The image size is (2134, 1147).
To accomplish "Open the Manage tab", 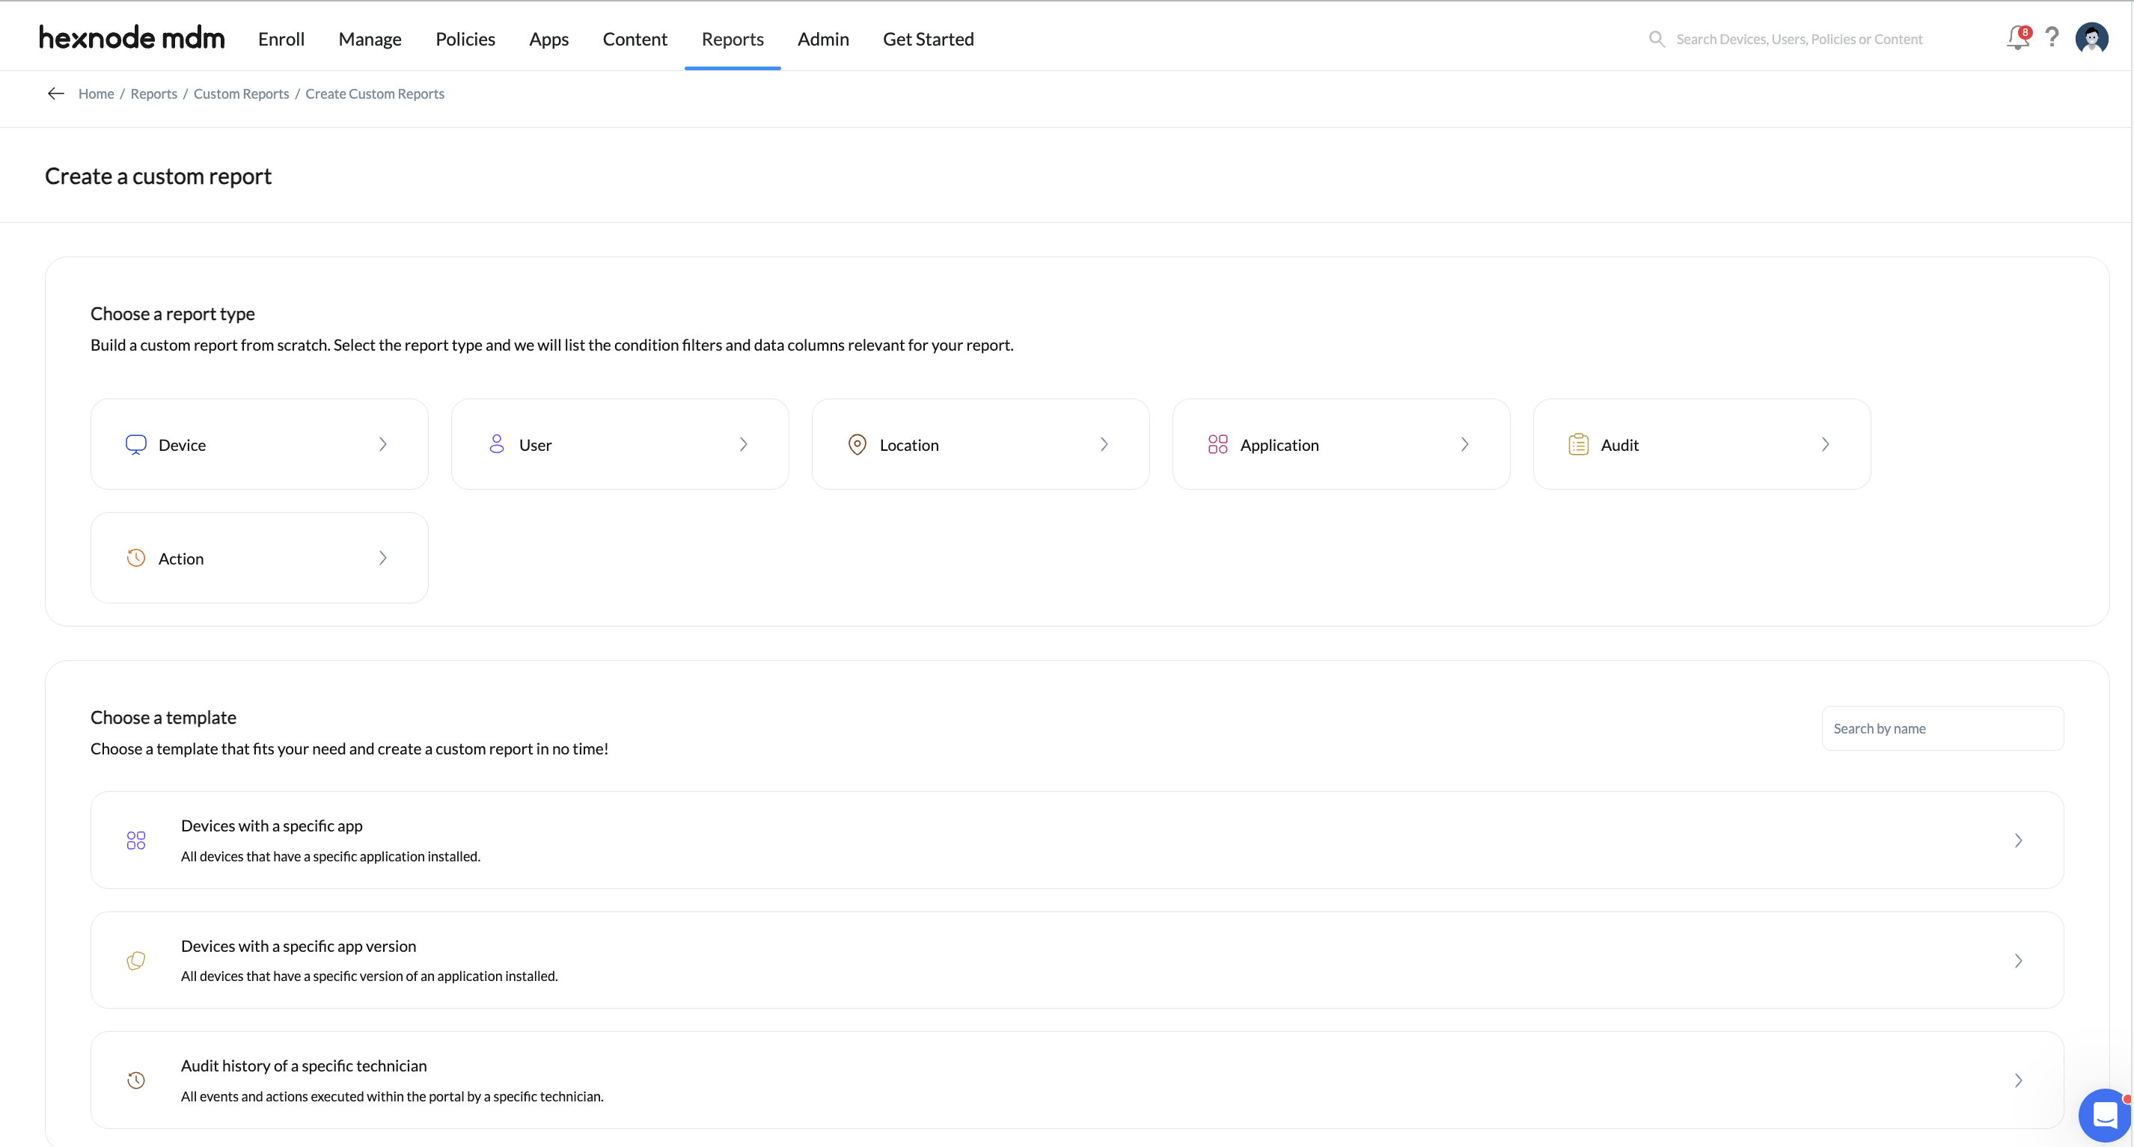I will point(370,39).
